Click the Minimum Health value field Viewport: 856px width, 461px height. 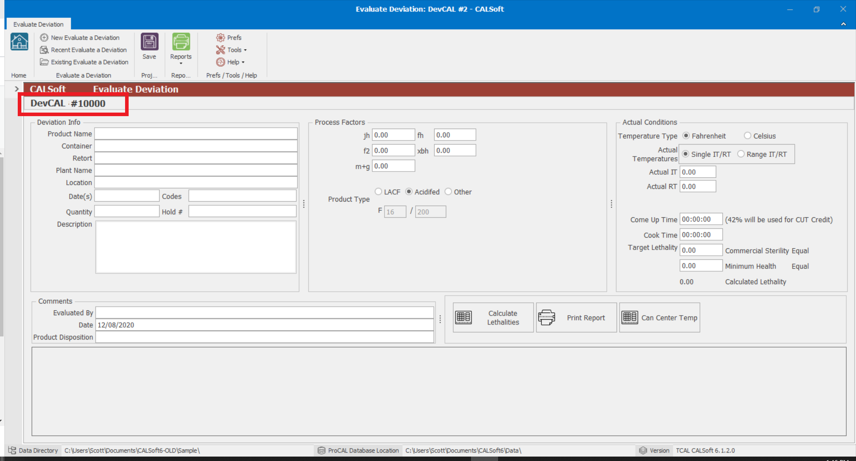pos(701,266)
